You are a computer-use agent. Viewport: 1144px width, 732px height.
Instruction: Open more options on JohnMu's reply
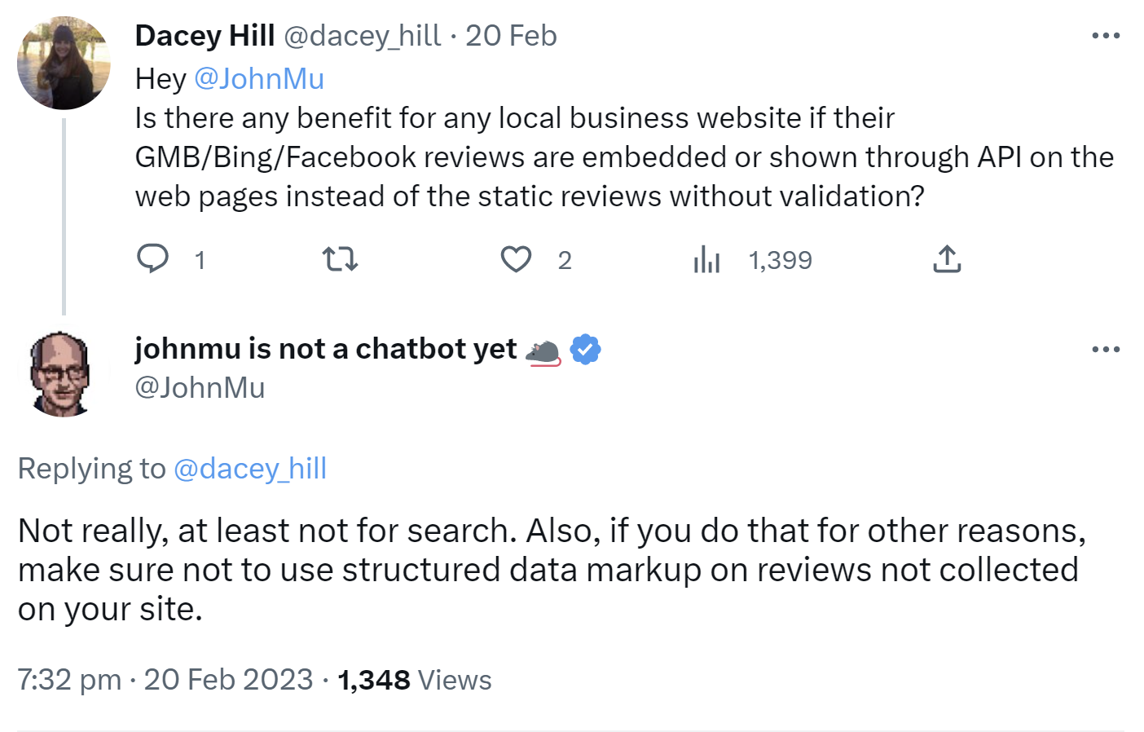coord(1106,350)
